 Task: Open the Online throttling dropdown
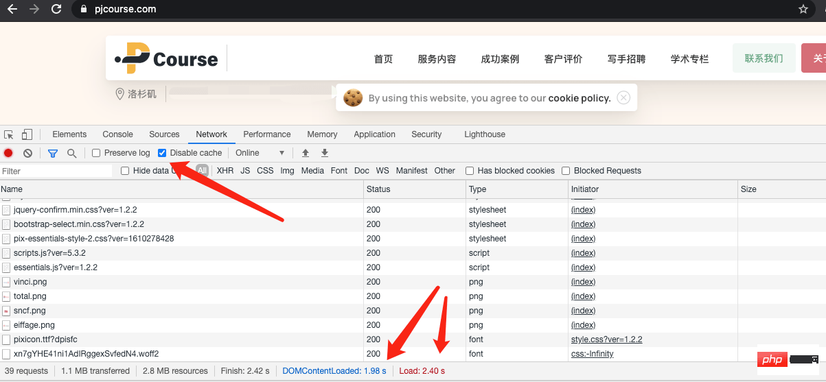coord(260,153)
